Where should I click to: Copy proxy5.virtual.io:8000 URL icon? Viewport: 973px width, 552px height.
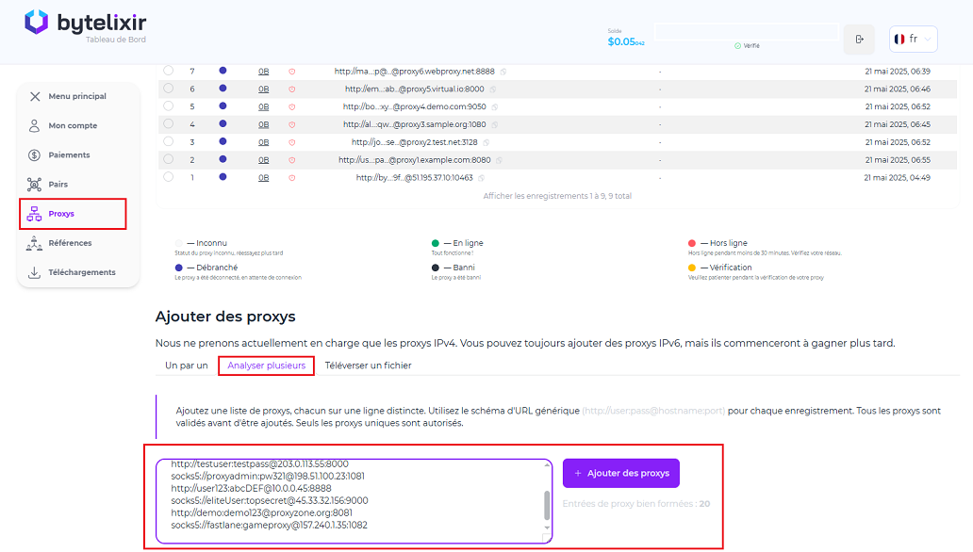[x=493, y=89]
